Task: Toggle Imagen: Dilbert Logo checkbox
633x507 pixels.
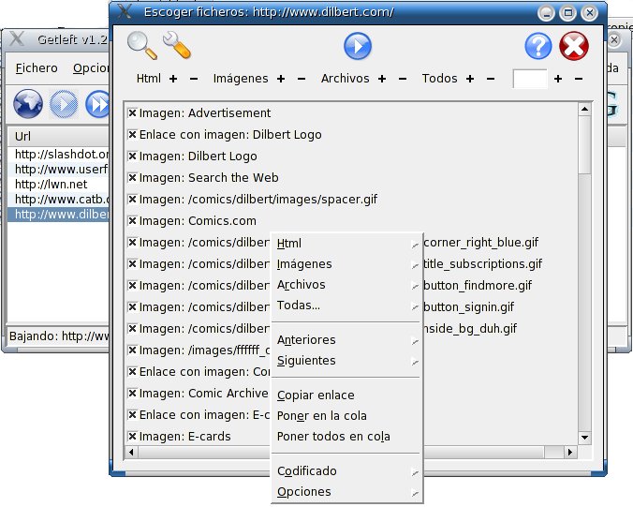Action: point(132,156)
